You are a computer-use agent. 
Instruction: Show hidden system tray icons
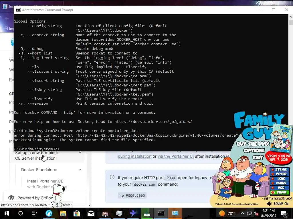click(242, 213)
